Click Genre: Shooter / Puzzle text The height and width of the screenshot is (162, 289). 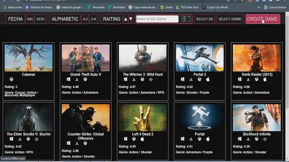coord(192,93)
